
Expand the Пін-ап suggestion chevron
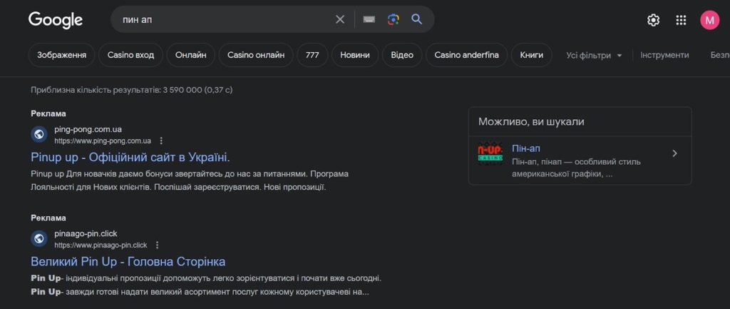[674, 153]
